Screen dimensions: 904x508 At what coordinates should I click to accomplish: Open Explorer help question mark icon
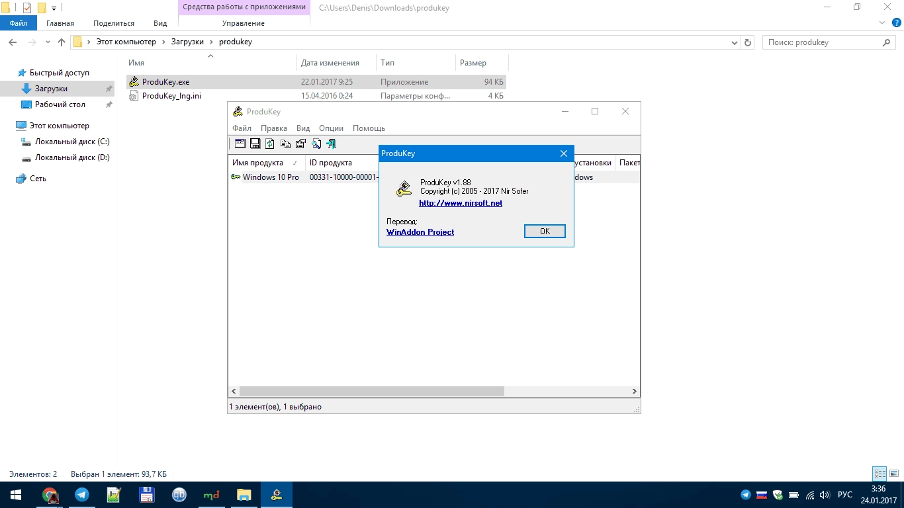pos(896,22)
